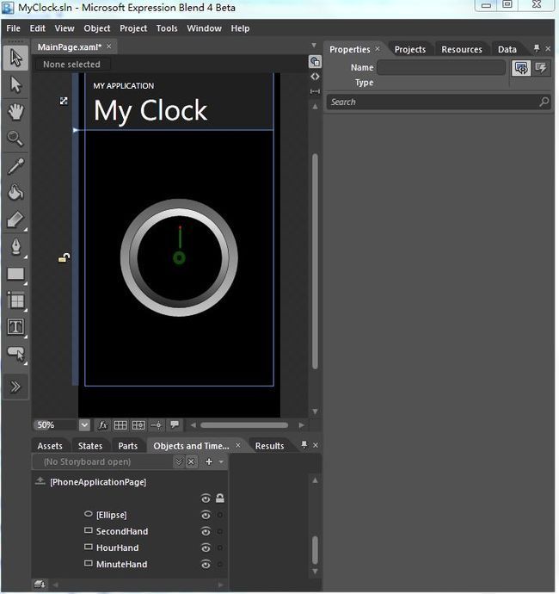Click the layout mode icon near title row

pos(64,101)
